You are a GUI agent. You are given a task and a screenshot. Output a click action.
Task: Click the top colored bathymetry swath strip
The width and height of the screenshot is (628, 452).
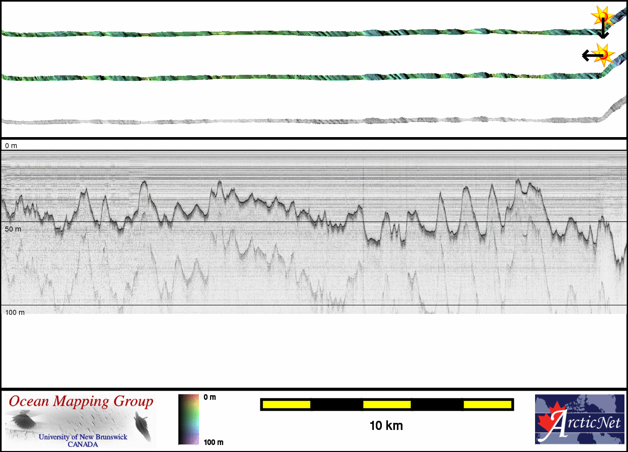coord(301,33)
